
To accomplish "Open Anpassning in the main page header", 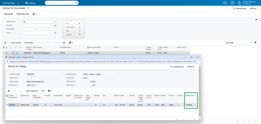I will pyautogui.click(x=240, y=8).
